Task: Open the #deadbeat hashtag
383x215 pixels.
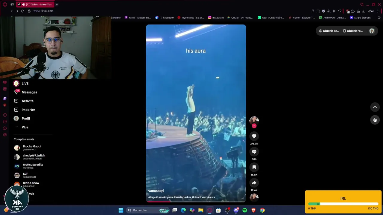Action: [x=199, y=197]
